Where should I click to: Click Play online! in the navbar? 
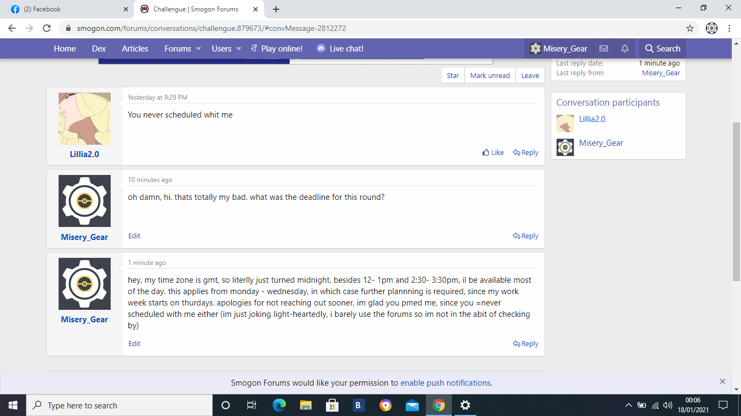point(277,49)
